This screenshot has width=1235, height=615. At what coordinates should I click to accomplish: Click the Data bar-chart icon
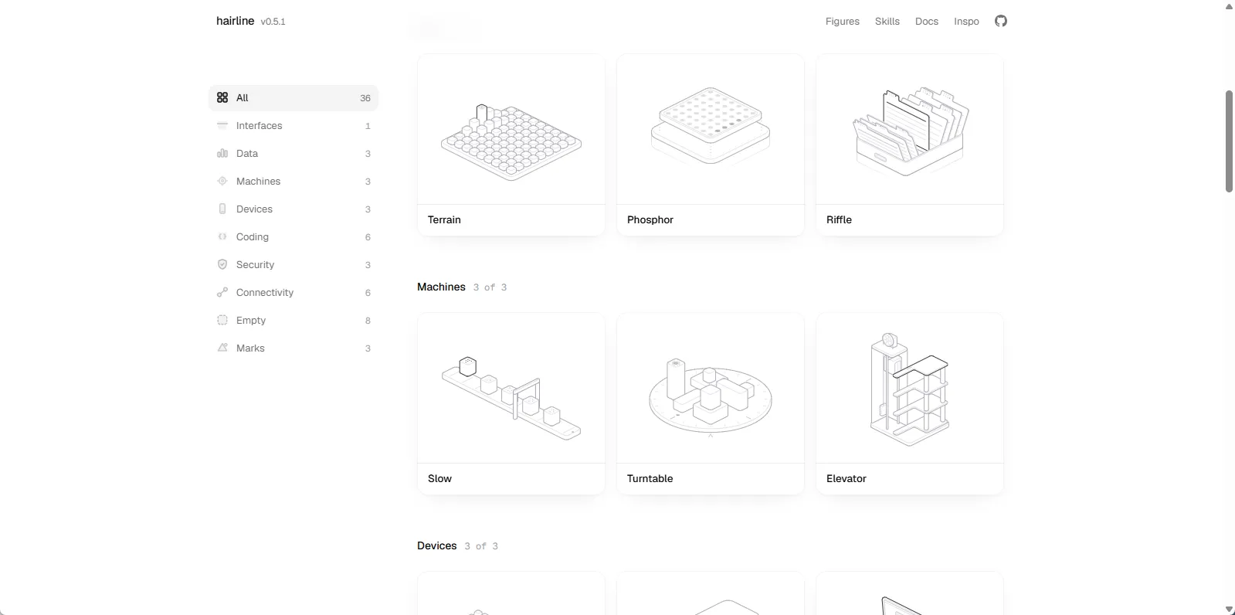[222, 153]
